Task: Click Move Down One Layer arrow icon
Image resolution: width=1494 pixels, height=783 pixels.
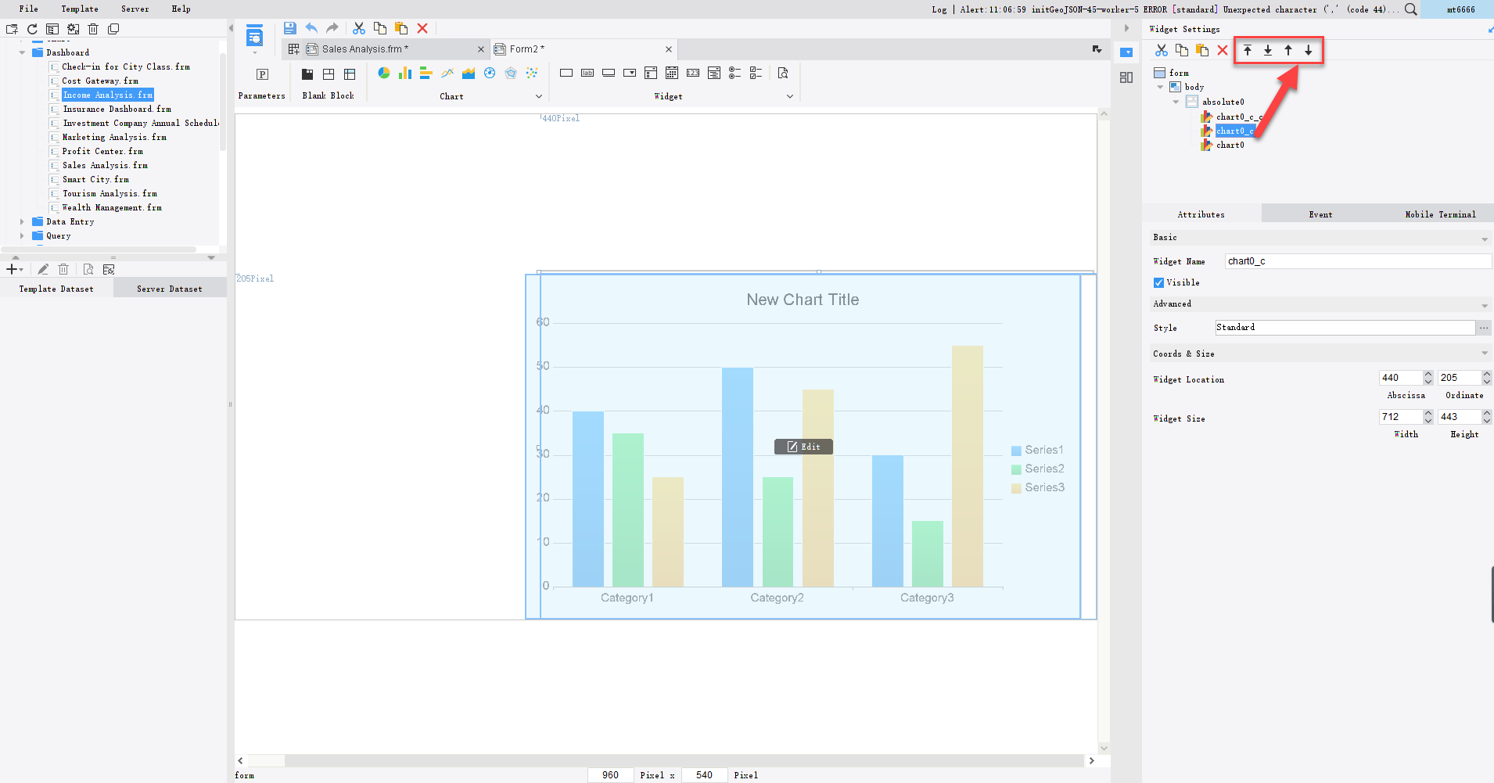Action: tap(1309, 50)
